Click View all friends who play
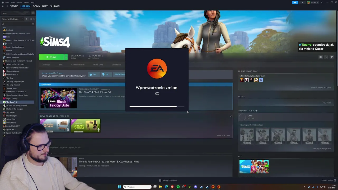Screen dimensions: 338x190 321,87
